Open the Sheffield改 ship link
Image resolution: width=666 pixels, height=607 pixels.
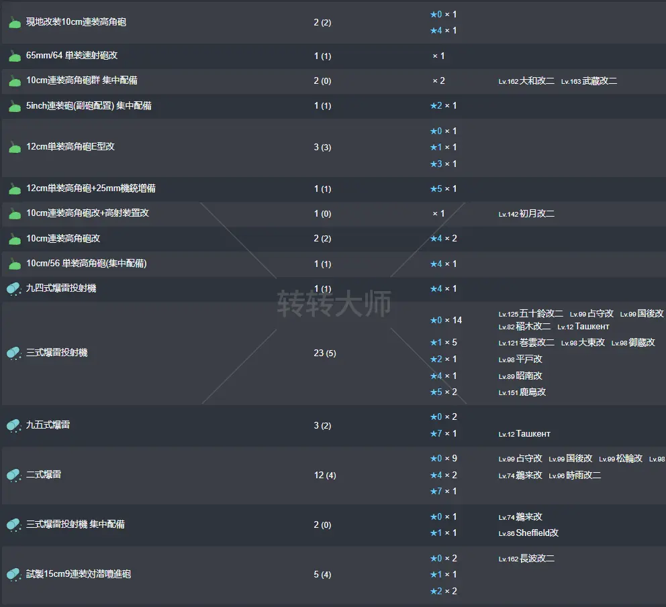pos(537,533)
